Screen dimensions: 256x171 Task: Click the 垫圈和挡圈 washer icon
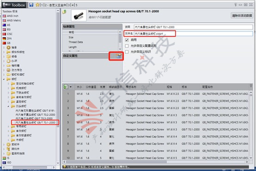point(8,153)
